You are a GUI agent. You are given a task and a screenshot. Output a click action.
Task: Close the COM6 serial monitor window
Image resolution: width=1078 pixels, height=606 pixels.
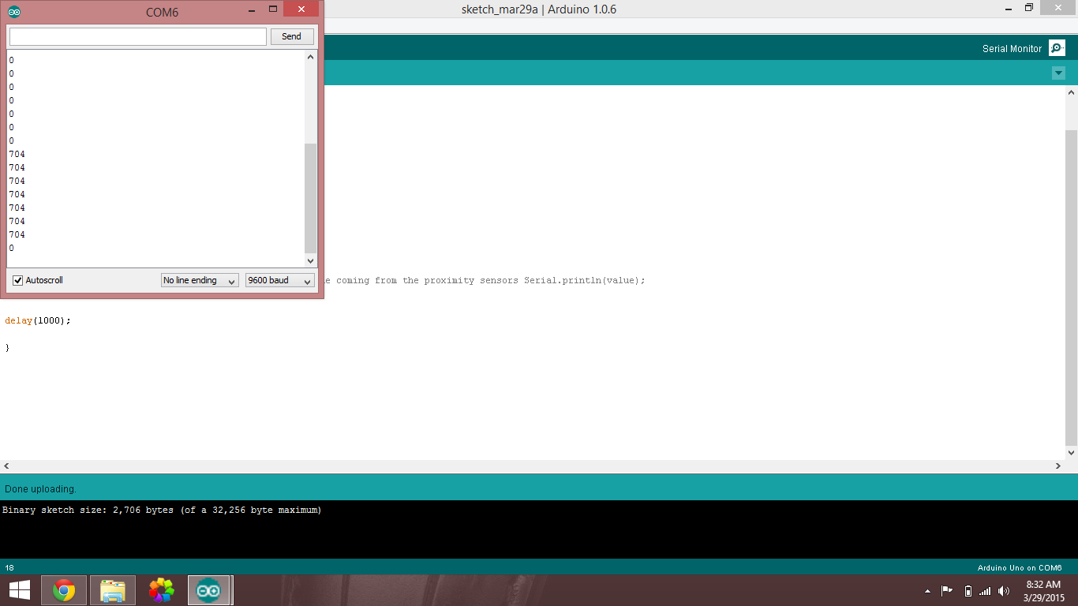point(301,9)
